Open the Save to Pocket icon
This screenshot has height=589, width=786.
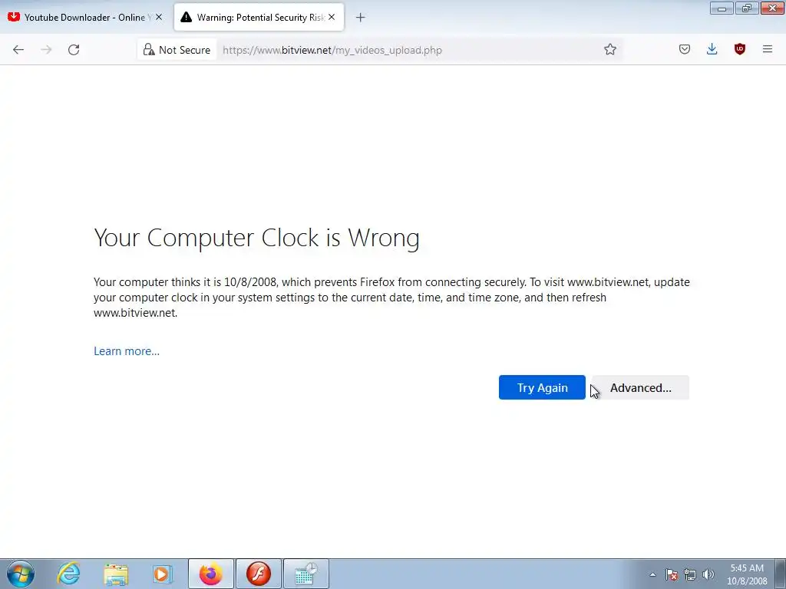click(x=685, y=49)
